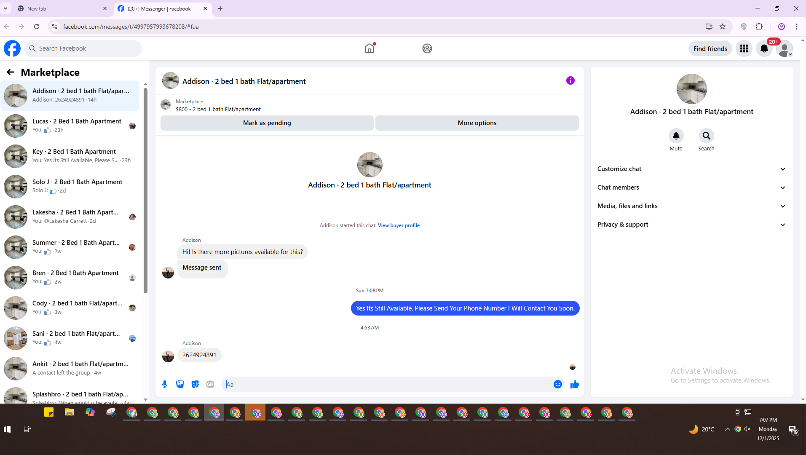Open File Explorer from the taskbar

(x=70, y=412)
